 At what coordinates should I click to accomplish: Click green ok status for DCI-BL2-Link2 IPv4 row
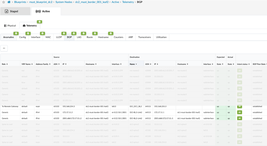pyautogui.click(x=239, y=112)
